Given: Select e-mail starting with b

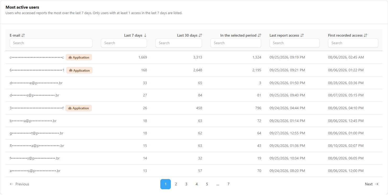Looking at the screenshot, I should [33, 121].
